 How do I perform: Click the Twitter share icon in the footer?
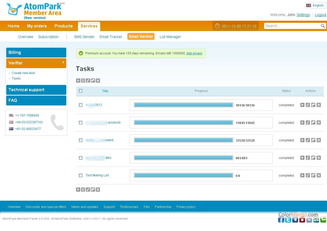click(x=288, y=220)
